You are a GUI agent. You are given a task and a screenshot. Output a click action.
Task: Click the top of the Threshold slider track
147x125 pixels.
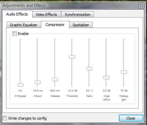click(72, 40)
